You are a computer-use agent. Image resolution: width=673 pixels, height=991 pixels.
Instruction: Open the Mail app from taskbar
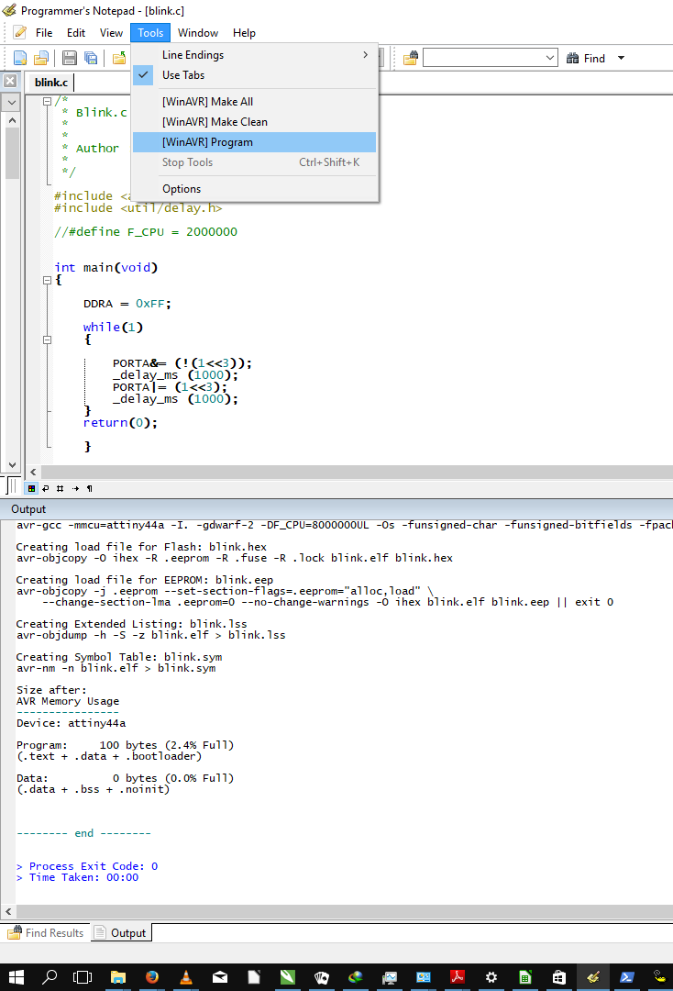[220, 977]
